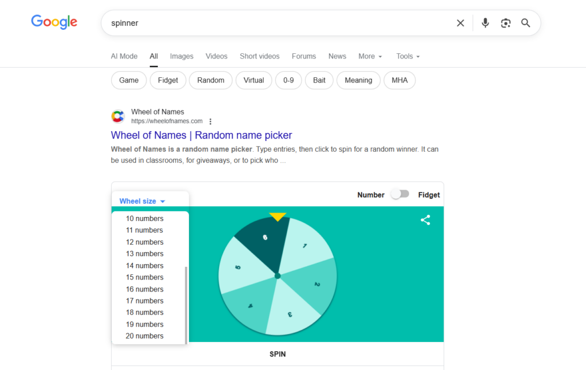
Task: Clear the search box text
Action: (x=460, y=23)
